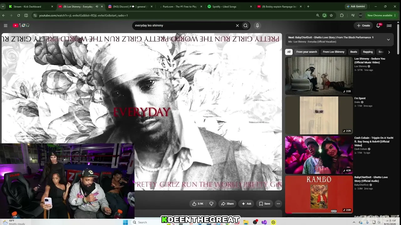Click the YouTube search field
Screen dimensions: 401x225
[x=183, y=26]
